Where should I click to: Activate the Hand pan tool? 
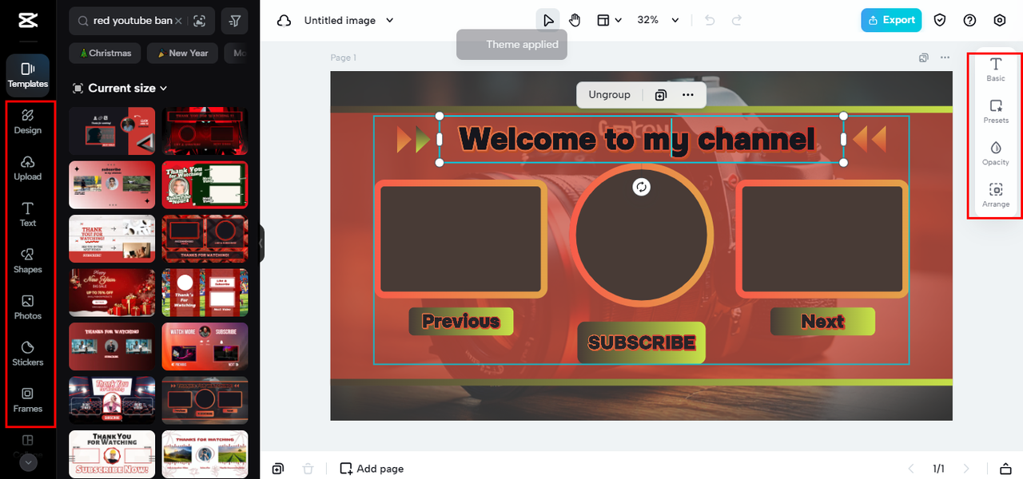575,20
